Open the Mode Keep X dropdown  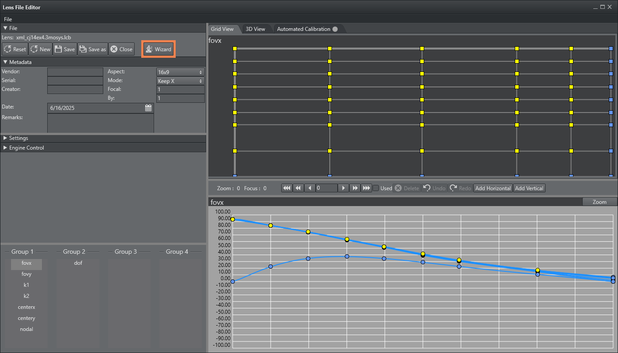180,81
